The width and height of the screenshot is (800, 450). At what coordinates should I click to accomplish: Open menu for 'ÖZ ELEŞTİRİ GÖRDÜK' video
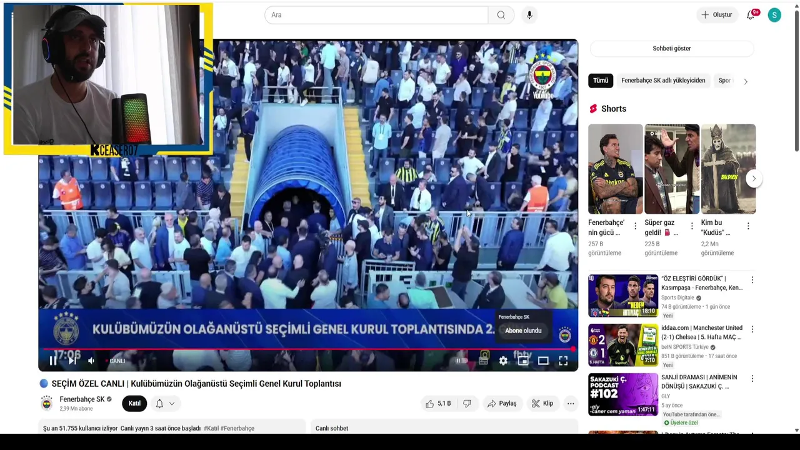[752, 280]
